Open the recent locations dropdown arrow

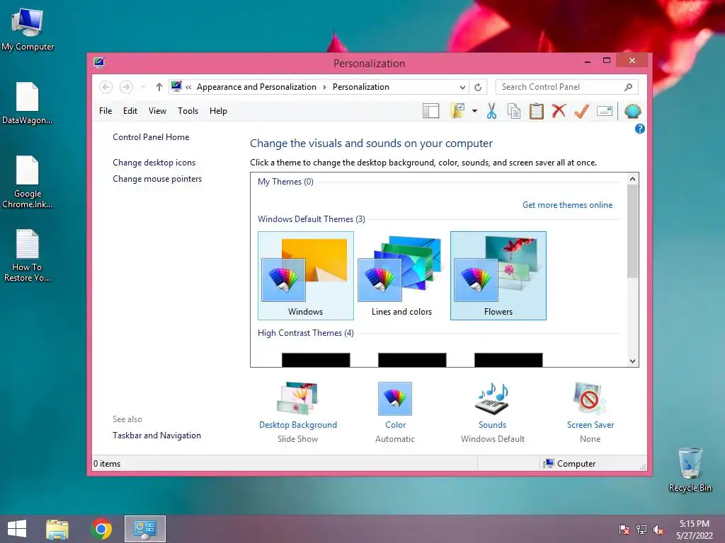click(143, 87)
